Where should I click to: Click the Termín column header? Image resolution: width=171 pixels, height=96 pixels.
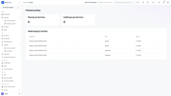click(x=138, y=37)
